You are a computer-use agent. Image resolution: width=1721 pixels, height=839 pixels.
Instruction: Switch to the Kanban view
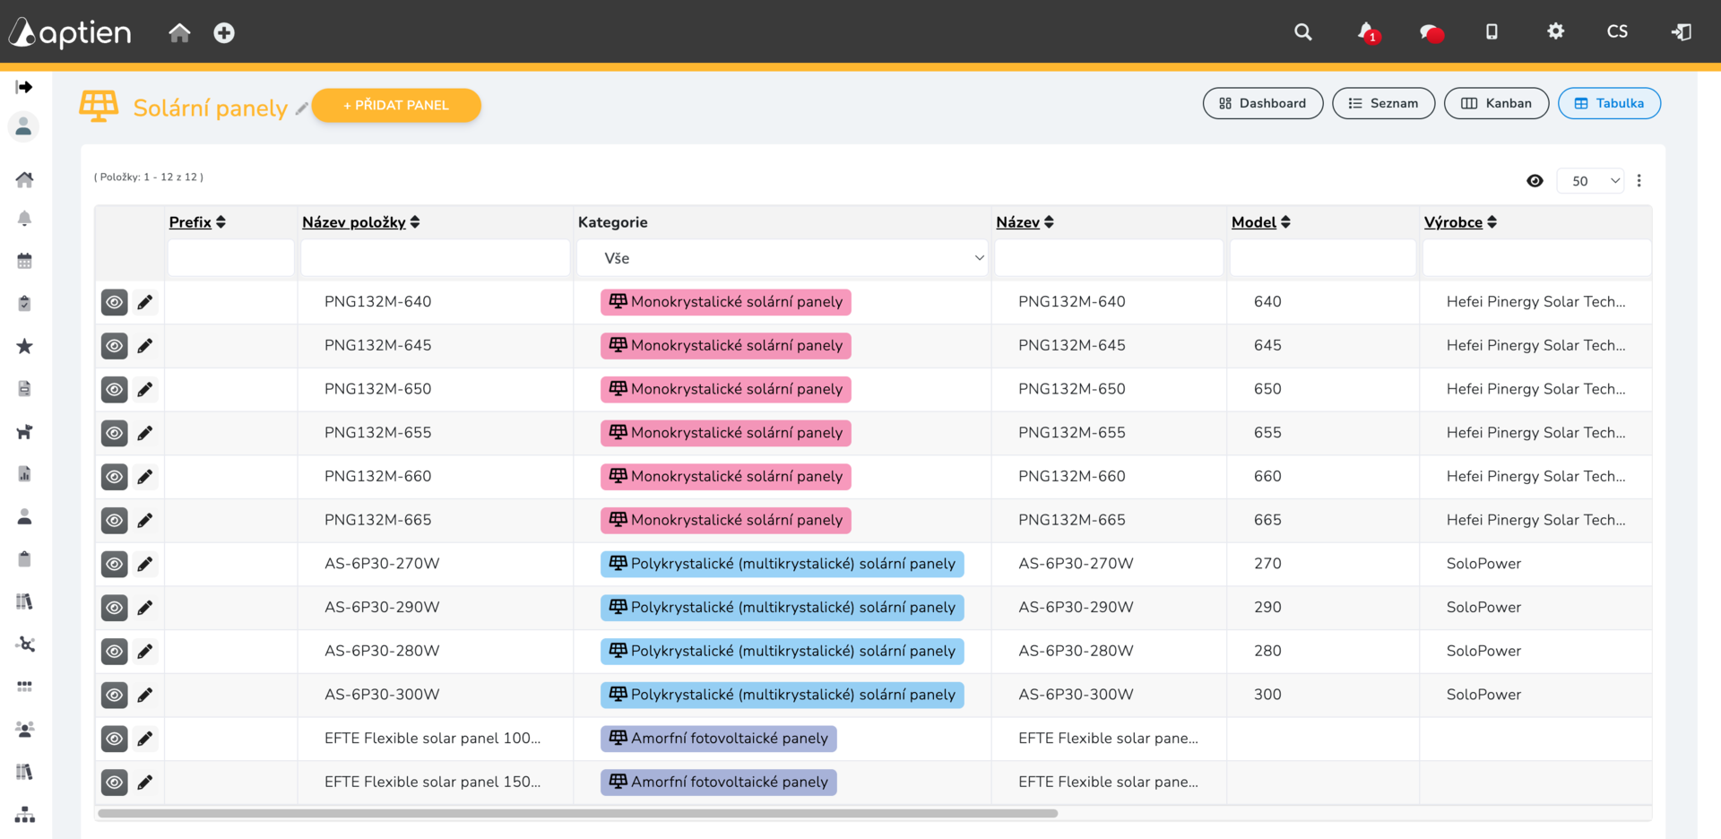tap(1496, 103)
